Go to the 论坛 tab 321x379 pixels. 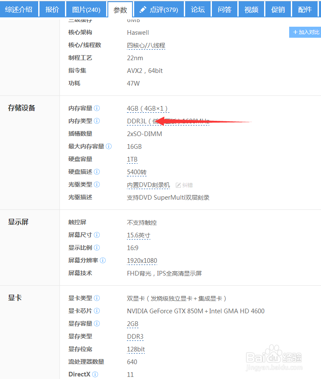point(198,9)
